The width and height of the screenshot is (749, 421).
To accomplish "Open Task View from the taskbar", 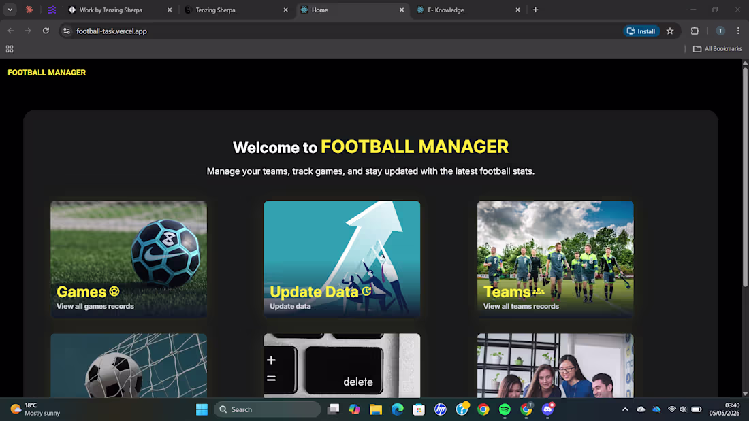I will tap(334, 409).
